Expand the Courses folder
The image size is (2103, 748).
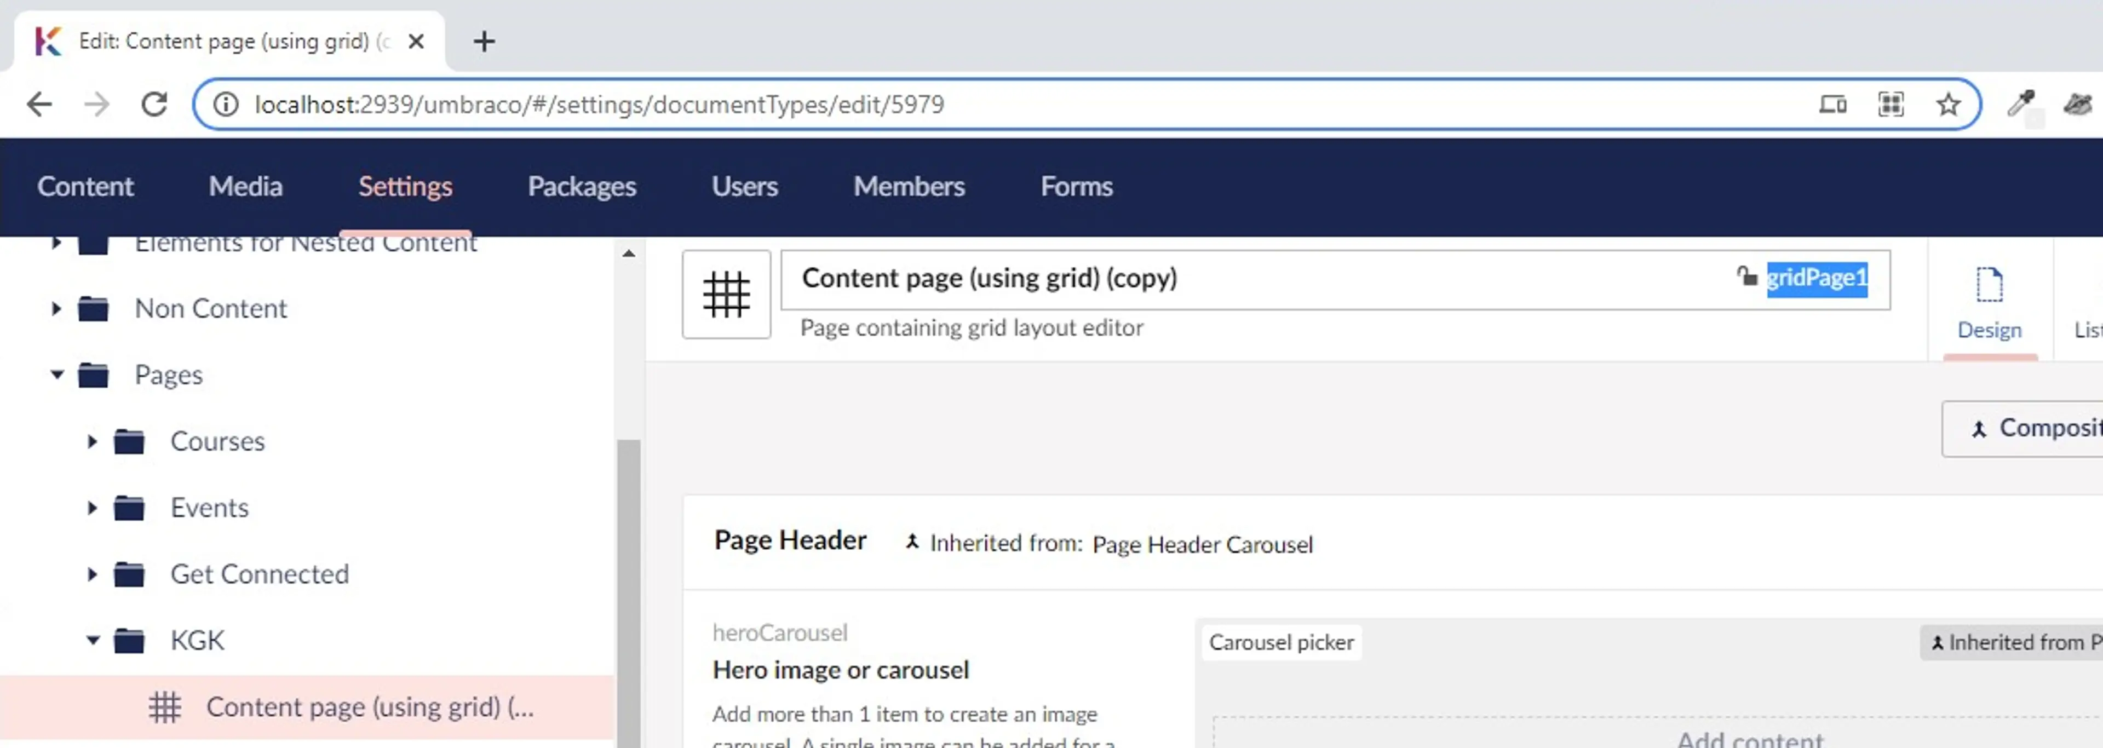point(92,442)
